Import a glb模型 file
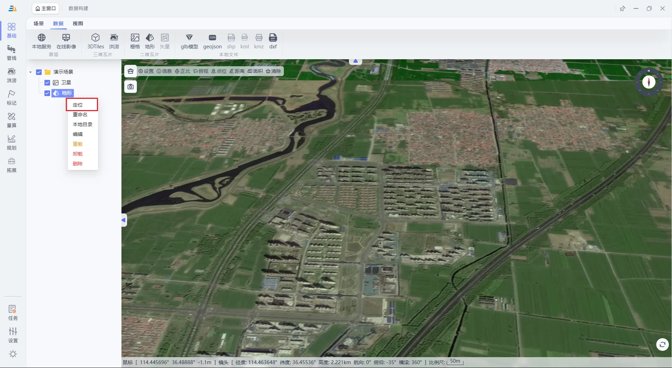The height and width of the screenshot is (368, 672). tap(189, 41)
